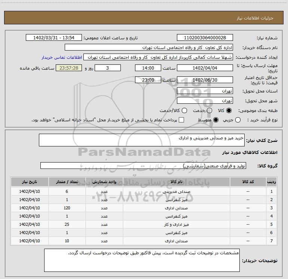Select میز کنفرانس in row 6
The height and width of the screenshot is (279, 288).
(176, 233)
